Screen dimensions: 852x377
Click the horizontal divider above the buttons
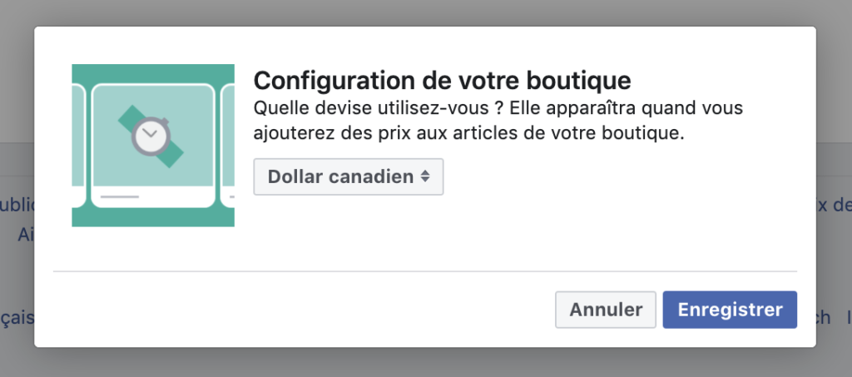tap(425, 271)
